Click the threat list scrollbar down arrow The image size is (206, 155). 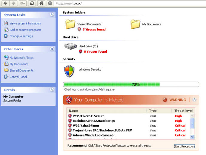click(x=192, y=137)
